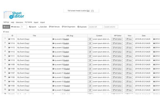Click the Duplicate toolbar button
Screen dimensions: 160x100
(82, 27)
